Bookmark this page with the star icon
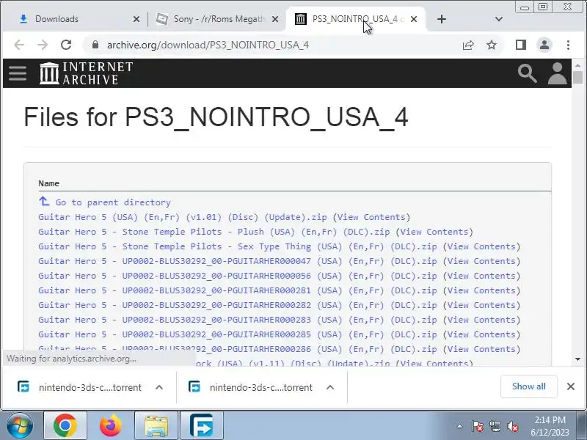This screenshot has width=587, height=440. (492, 45)
